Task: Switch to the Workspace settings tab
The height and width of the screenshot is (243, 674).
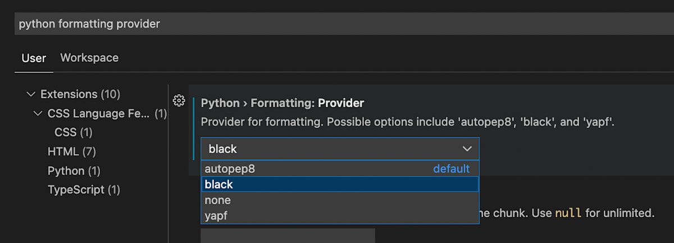Action: click(x=89, y=58)
